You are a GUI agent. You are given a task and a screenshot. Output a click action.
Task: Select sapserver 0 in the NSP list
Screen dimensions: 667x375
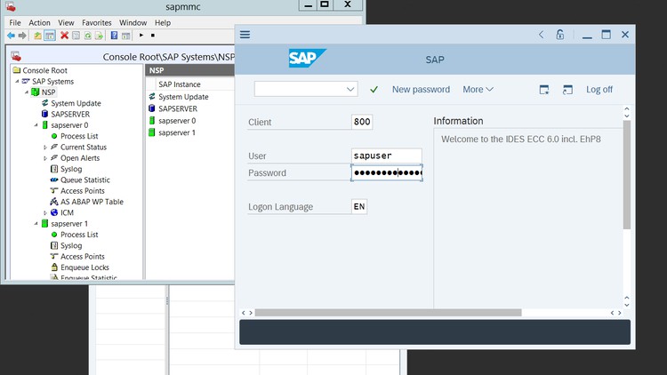(177, 121)
